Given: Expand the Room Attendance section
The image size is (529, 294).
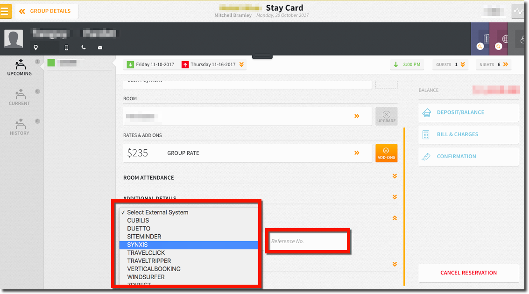Looking at the screenshot, I should coord(395,176).
